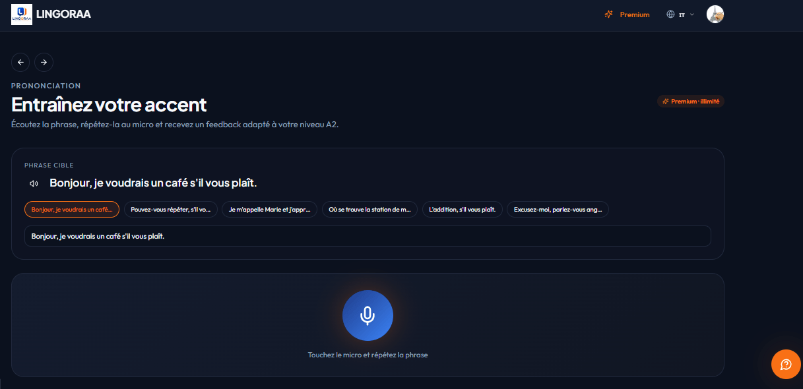Open the user profile avatar
The height and width of the screenshot is (389, 803).
(x=715, y=15)
